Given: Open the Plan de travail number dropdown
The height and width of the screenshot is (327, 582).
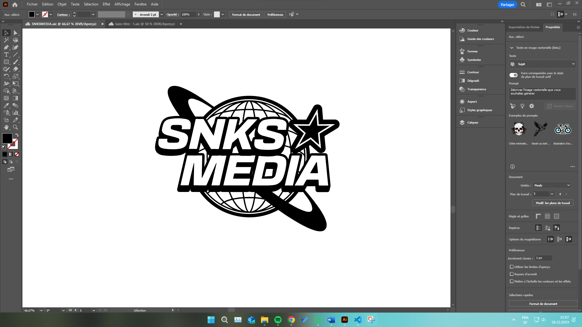Looking at the screenshot, I should click(552, 194).
